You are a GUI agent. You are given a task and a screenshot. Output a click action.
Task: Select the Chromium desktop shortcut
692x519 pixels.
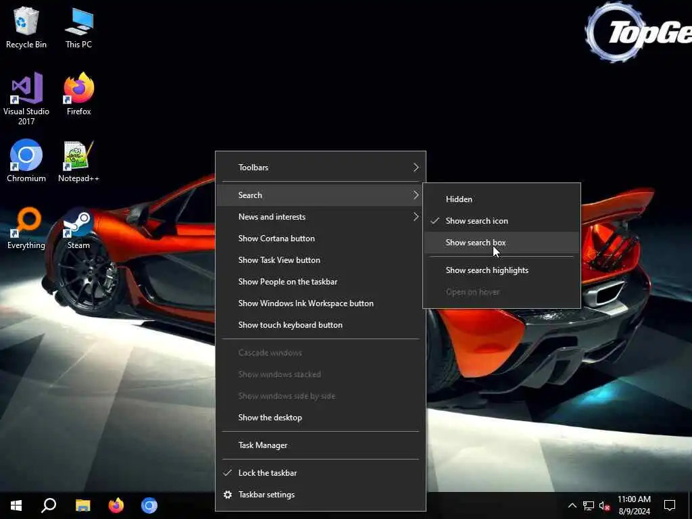[x=26, y=161]
